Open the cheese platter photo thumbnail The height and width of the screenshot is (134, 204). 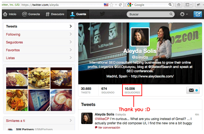pyautogui.click(x=39, y=78)
